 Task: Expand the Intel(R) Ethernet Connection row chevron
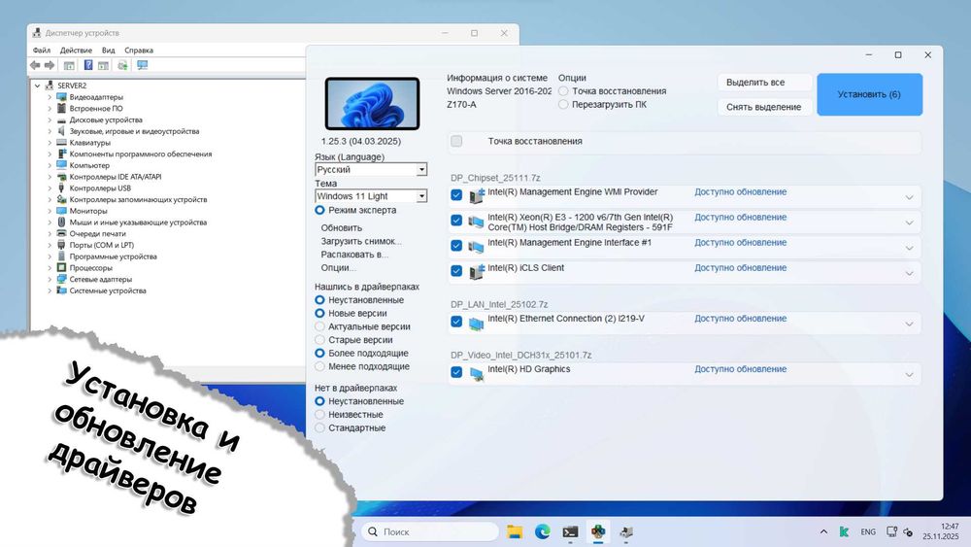909,324
